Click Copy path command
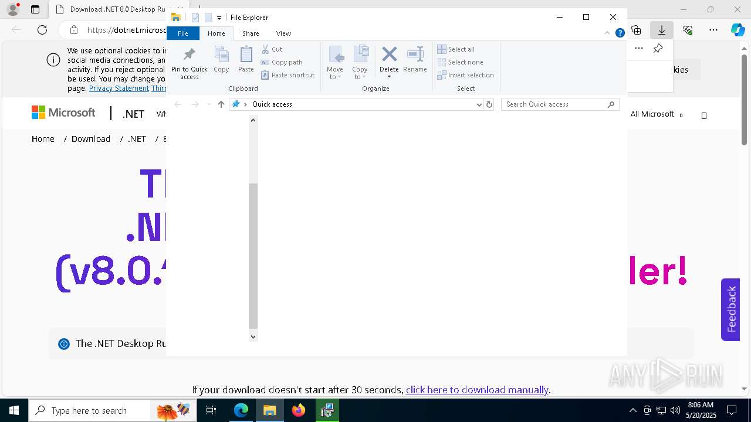 [282, 62]
